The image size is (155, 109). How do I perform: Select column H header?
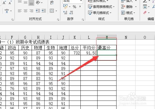point(38,37)
